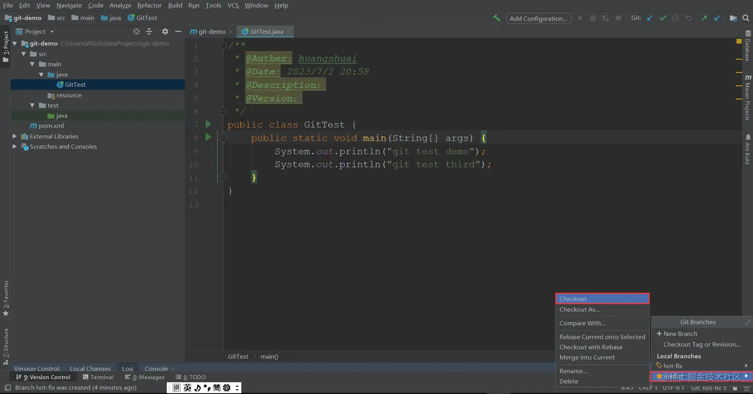Open the Git: hot-fix branch widget

pos(708,388)
